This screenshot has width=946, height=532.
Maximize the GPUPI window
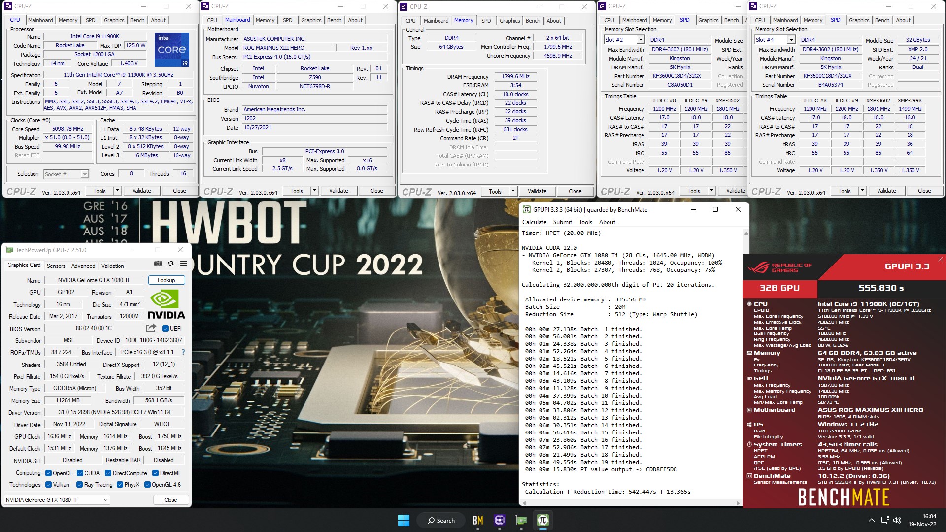(715, 209)
